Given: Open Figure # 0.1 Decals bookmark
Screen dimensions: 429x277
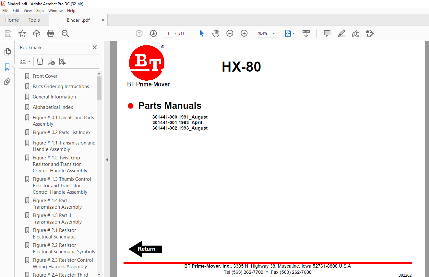Looking at the screenshot, I should pyautogui.click(x=64, y=121).
